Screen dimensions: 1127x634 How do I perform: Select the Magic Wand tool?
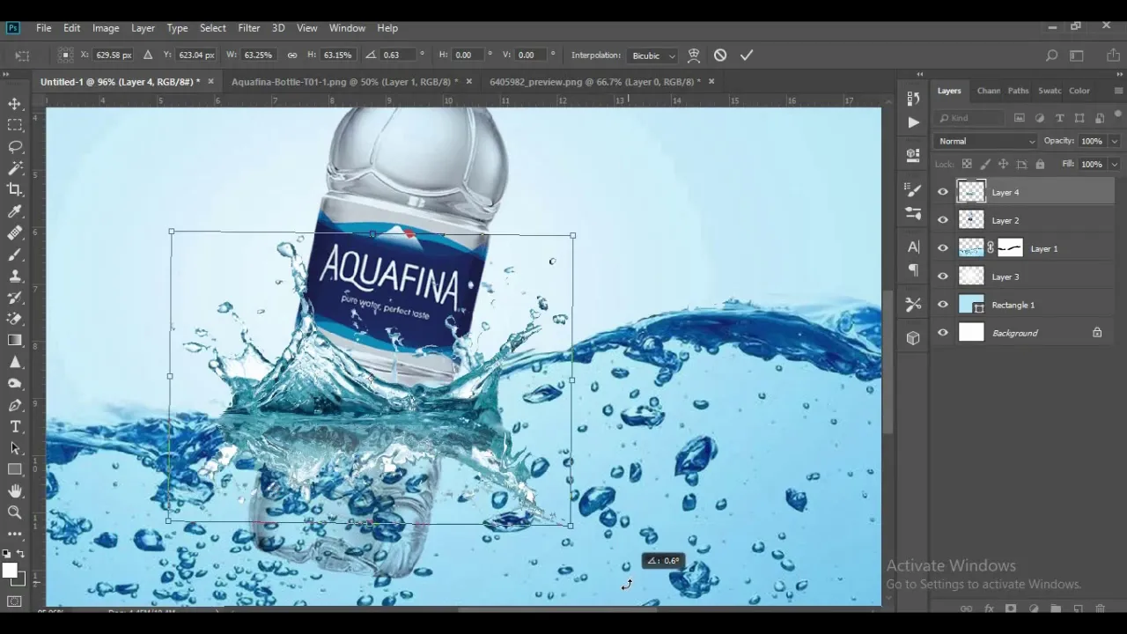click(x=15, y=168)
